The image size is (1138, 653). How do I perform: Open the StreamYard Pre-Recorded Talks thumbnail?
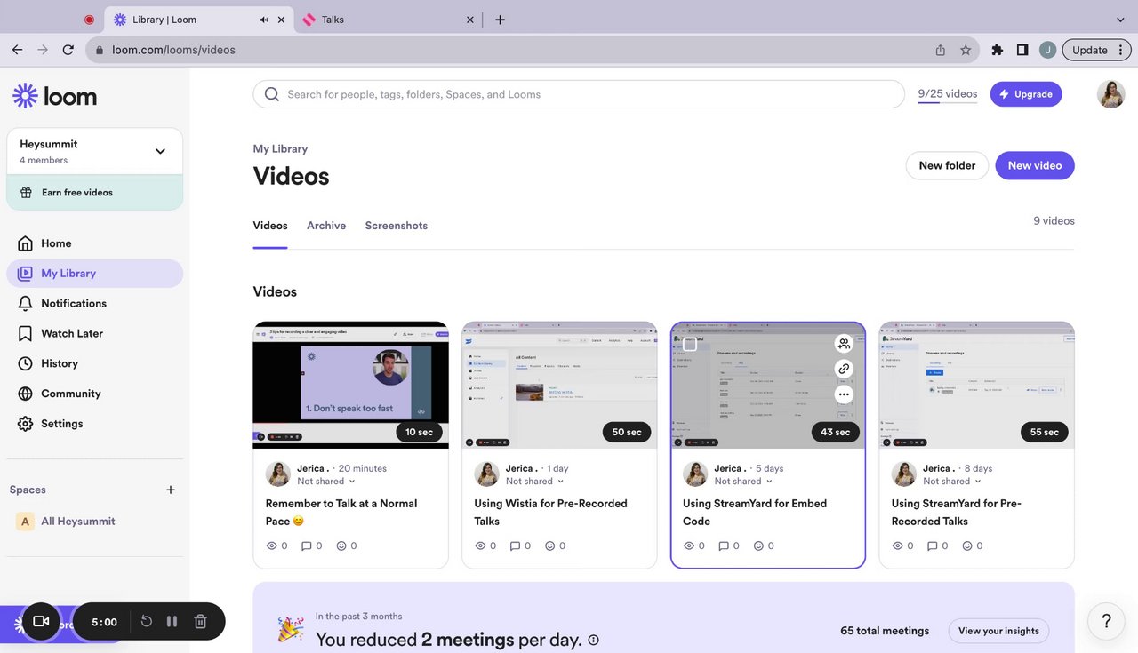click(976, 385)
